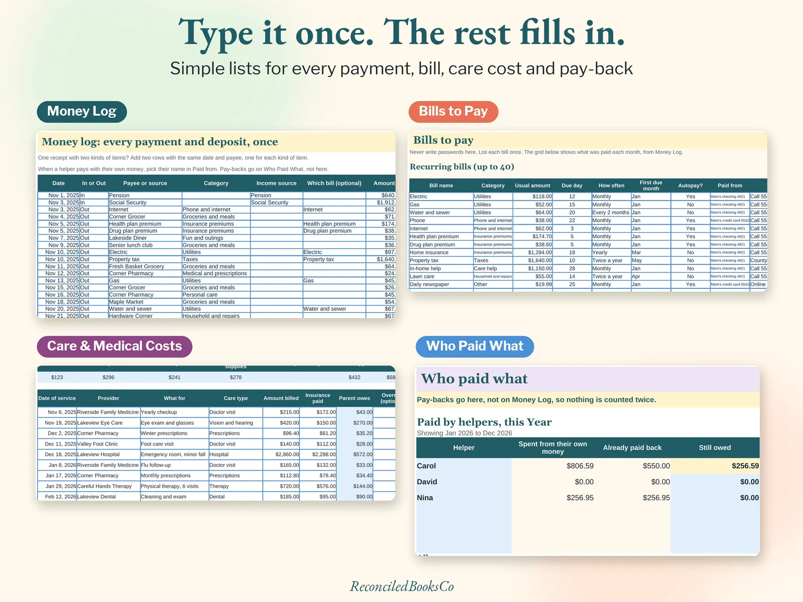Click the helper name "Carol"
Screen dimensions: 803x602
[427, 466]
